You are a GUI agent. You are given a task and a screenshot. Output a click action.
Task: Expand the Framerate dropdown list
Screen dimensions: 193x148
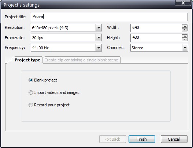(x=99, y=38)
